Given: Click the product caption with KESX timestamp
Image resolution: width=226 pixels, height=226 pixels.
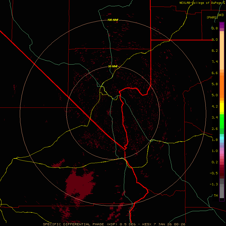Looking at the screenshot, I should coord(114,224).
